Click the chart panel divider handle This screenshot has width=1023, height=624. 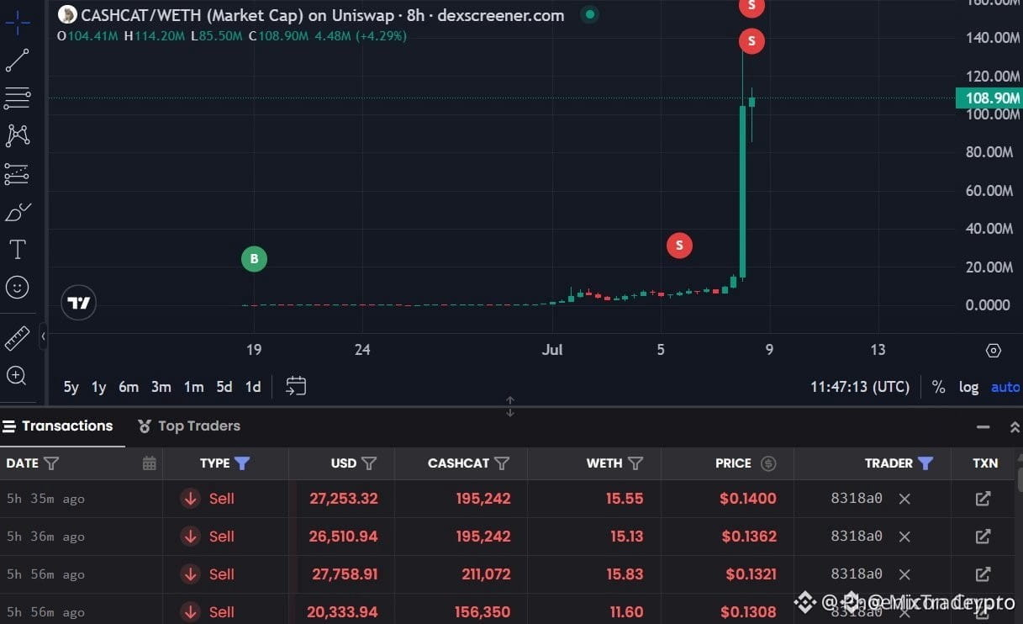pos(510,407)
